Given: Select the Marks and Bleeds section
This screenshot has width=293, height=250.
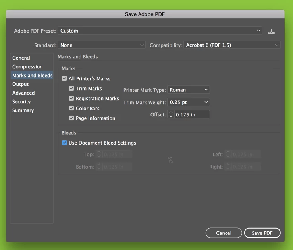Looking at the screenshot, I should 32,75.
